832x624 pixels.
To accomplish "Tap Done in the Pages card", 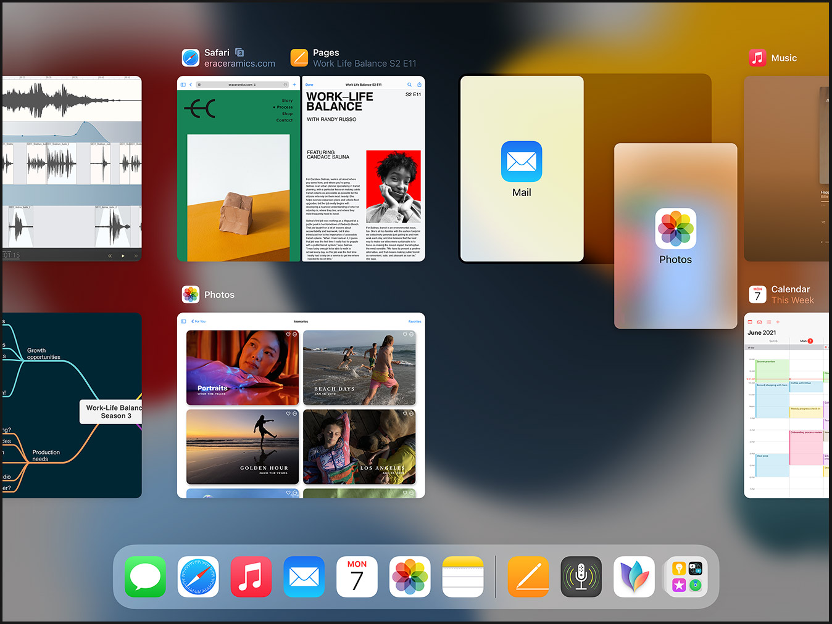I will tap(309, 84).
